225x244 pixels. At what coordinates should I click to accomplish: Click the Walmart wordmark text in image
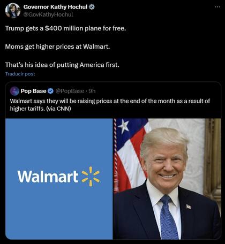point(48,177)
